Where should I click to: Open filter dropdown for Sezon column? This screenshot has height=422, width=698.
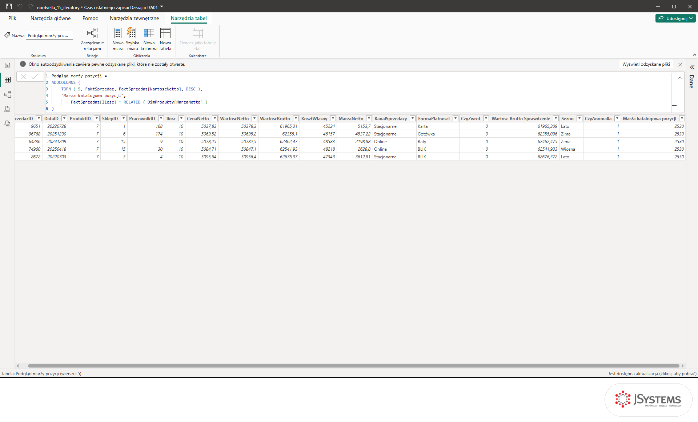pyautogui.click(x=579, y=118)
